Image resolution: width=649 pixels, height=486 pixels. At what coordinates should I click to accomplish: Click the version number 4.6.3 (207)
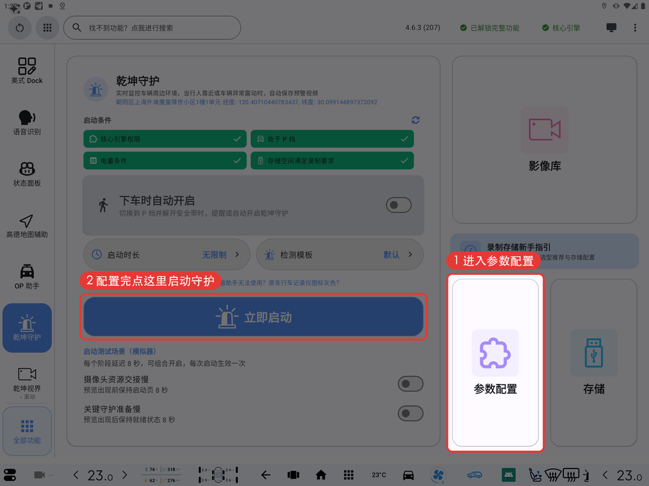(422, 28)
